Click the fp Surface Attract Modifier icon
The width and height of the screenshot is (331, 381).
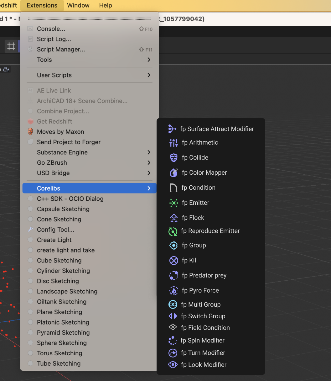(172, 129)
